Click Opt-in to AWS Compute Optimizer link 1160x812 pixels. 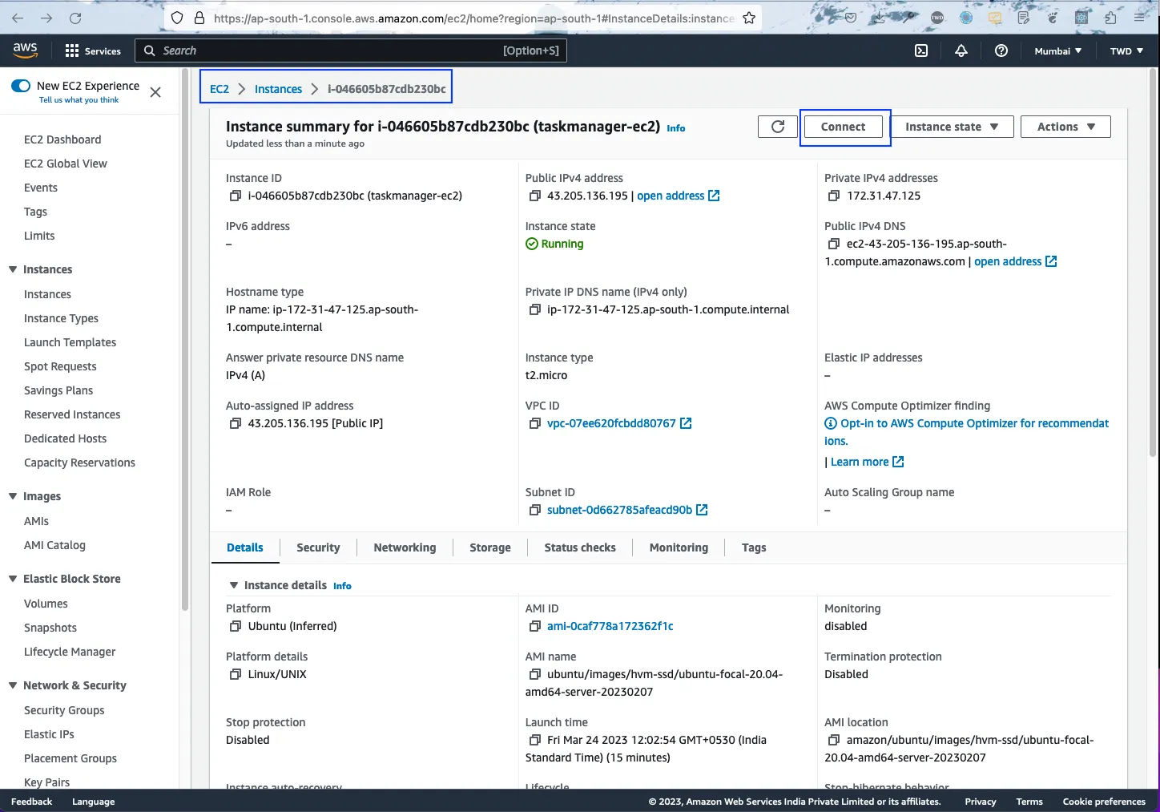click(967, 431)
